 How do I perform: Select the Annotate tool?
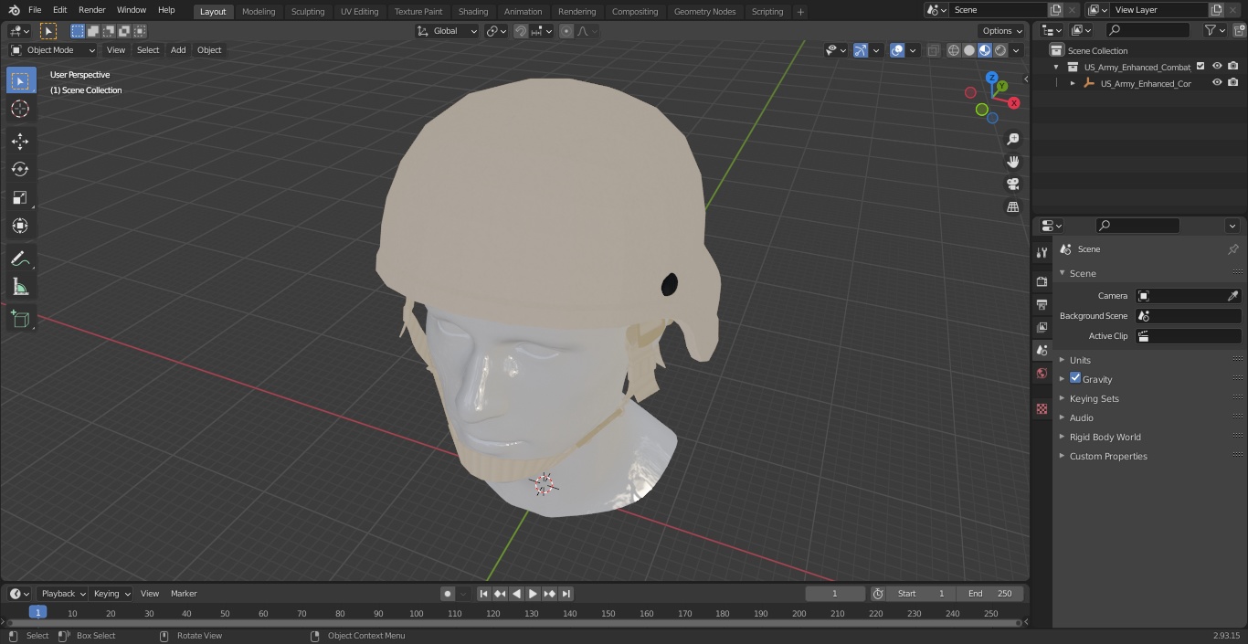tap(20, 259)
